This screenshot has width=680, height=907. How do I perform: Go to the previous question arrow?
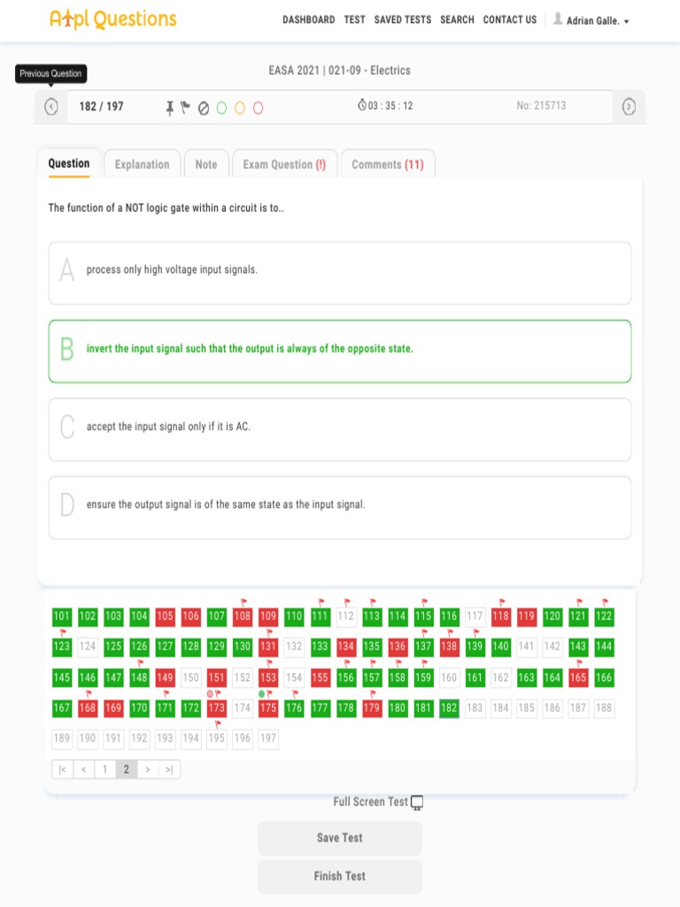(51, 107)
